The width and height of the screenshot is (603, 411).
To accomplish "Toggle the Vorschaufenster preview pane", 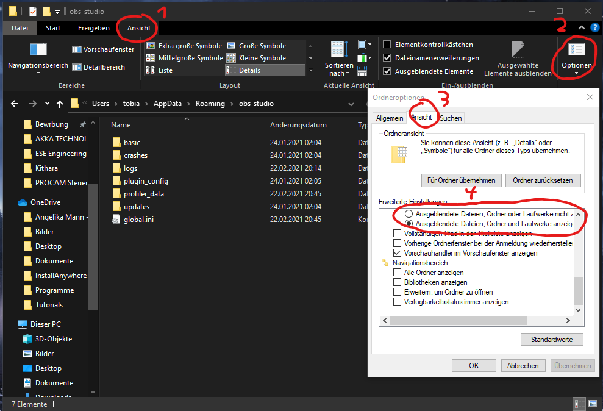I will (x=102, y=49).
